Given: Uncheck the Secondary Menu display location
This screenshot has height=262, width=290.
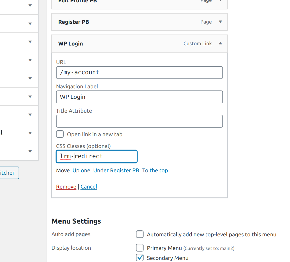Looking at the screenshot, I should pyautogui.click(x=140, y=258).
